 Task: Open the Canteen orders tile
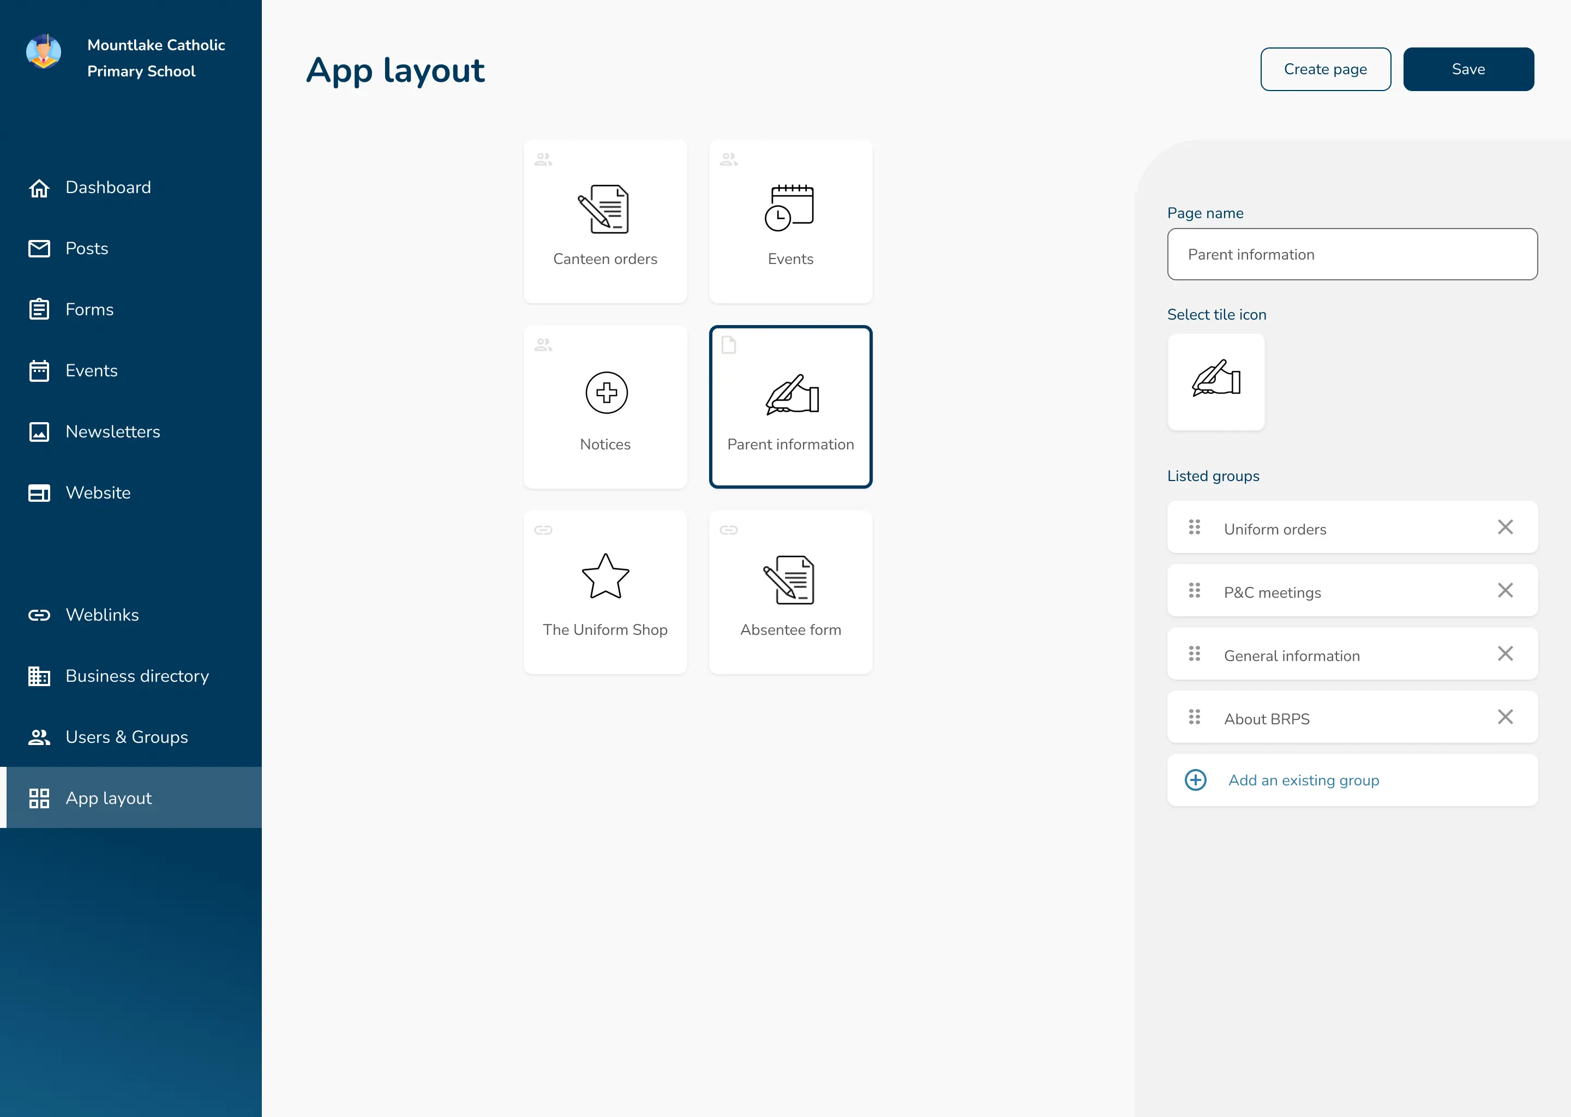(x=604, y=221)
